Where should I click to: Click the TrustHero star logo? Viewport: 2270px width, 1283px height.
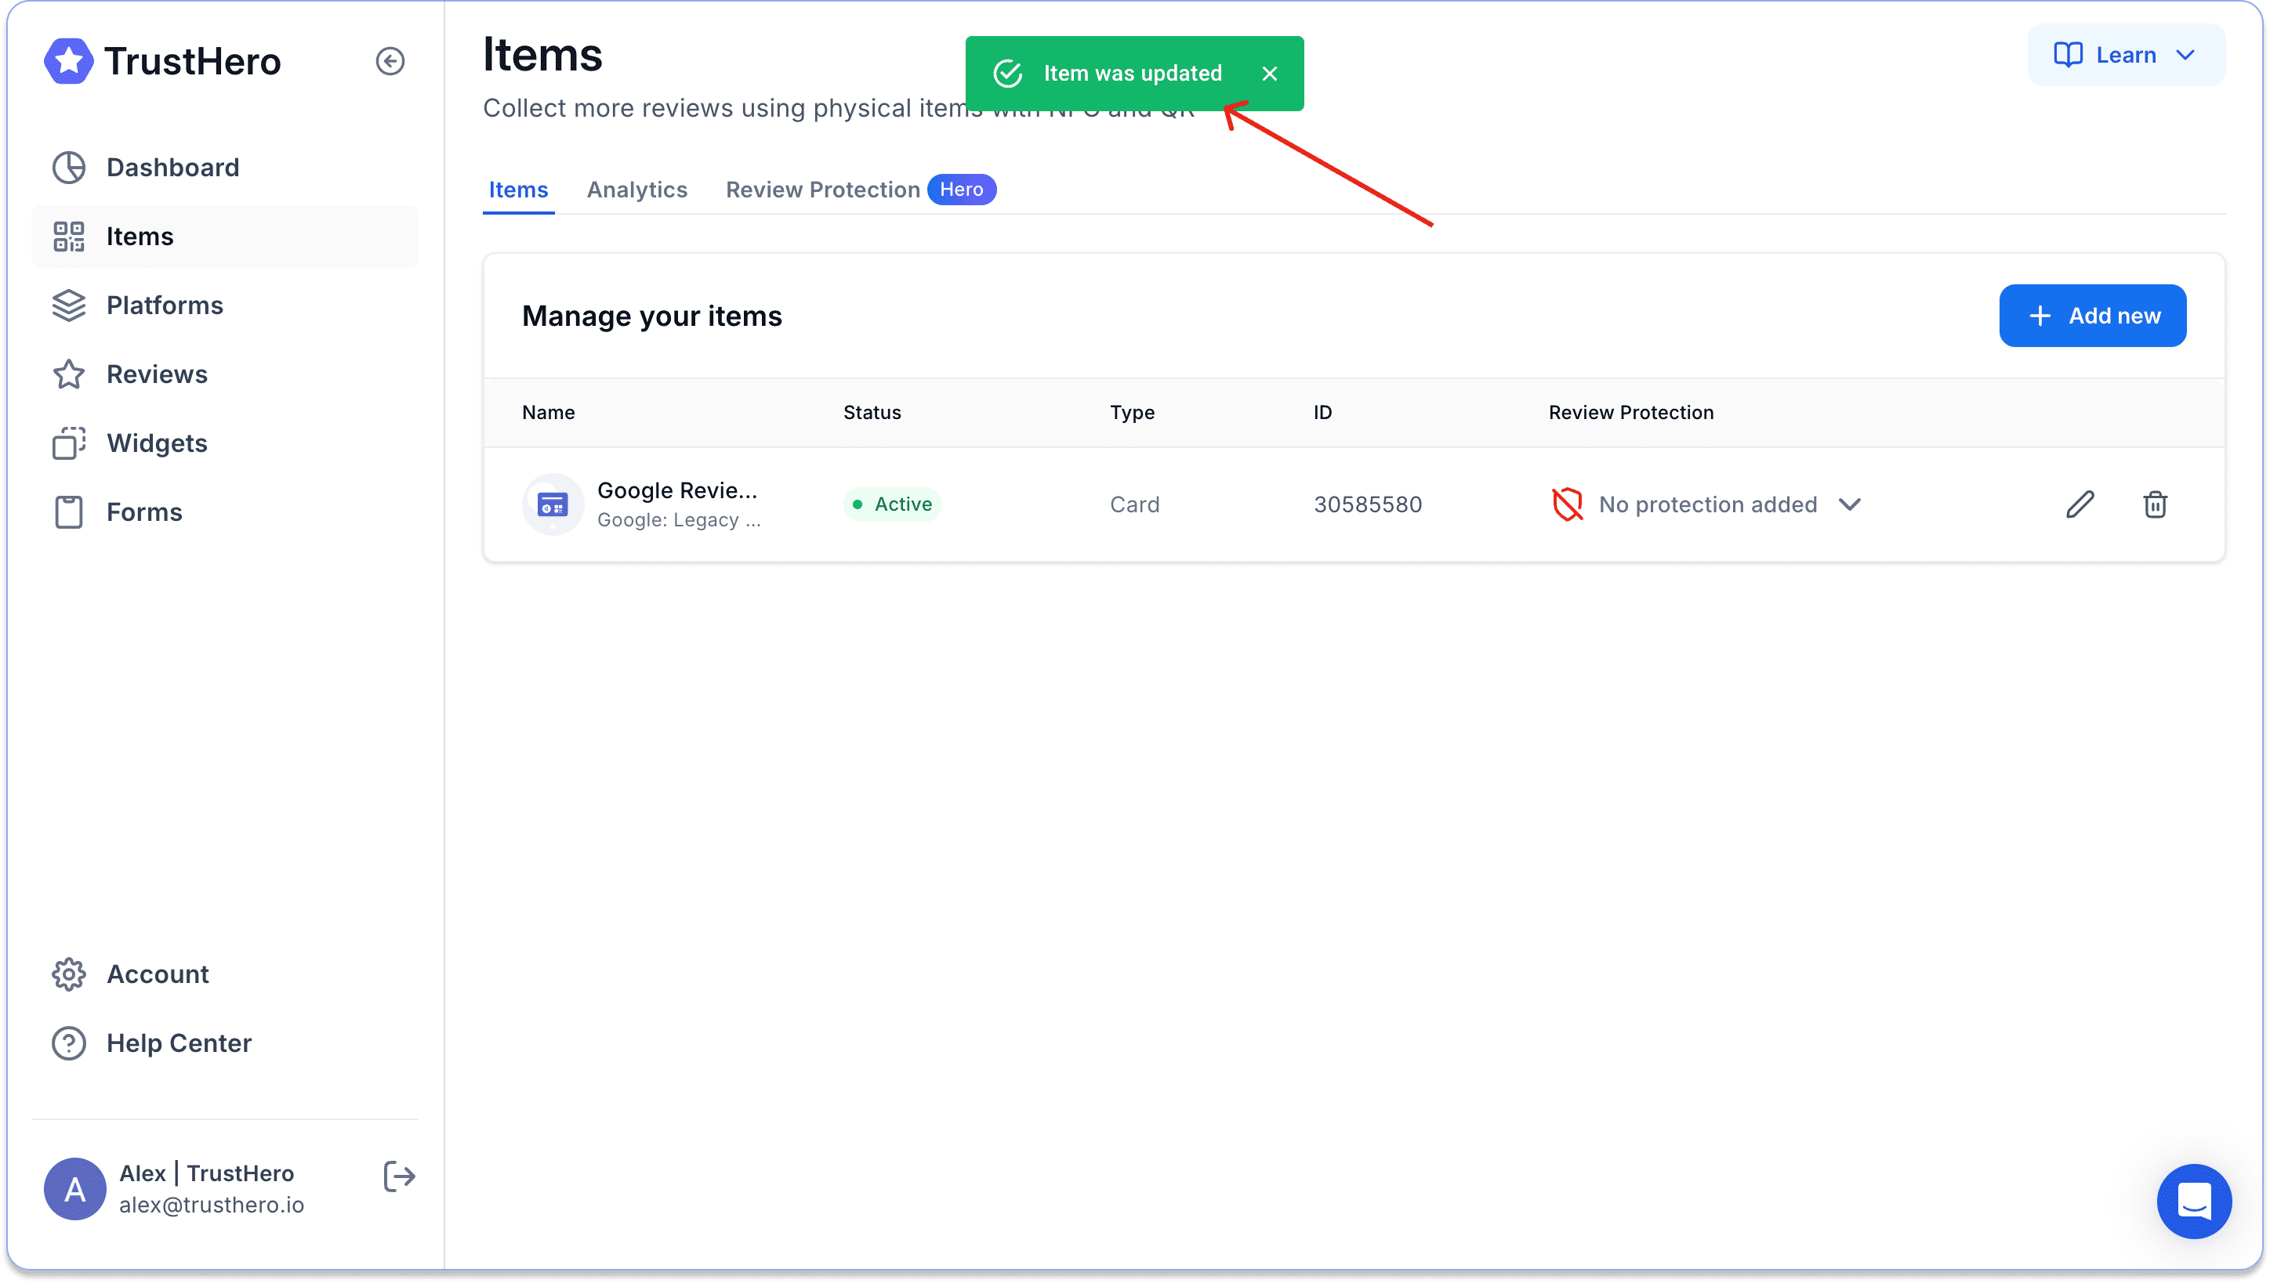pyautogui.click(x=69, y=61)
